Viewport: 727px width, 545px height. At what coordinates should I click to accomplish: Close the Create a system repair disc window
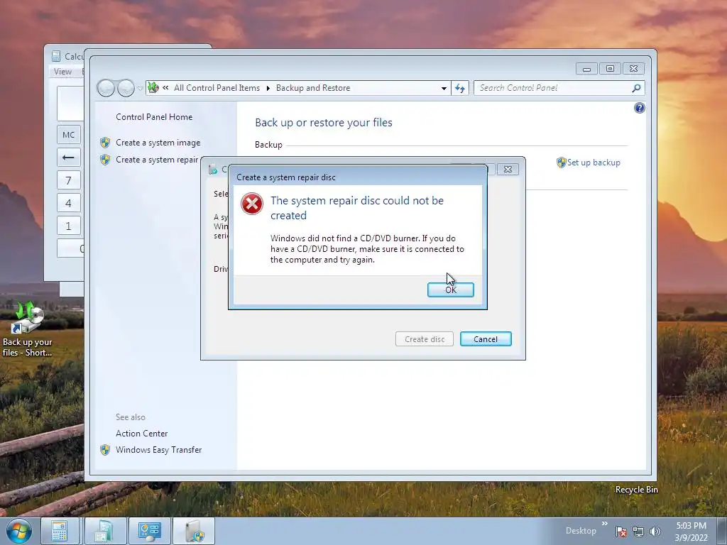click(x=508, y=169)
